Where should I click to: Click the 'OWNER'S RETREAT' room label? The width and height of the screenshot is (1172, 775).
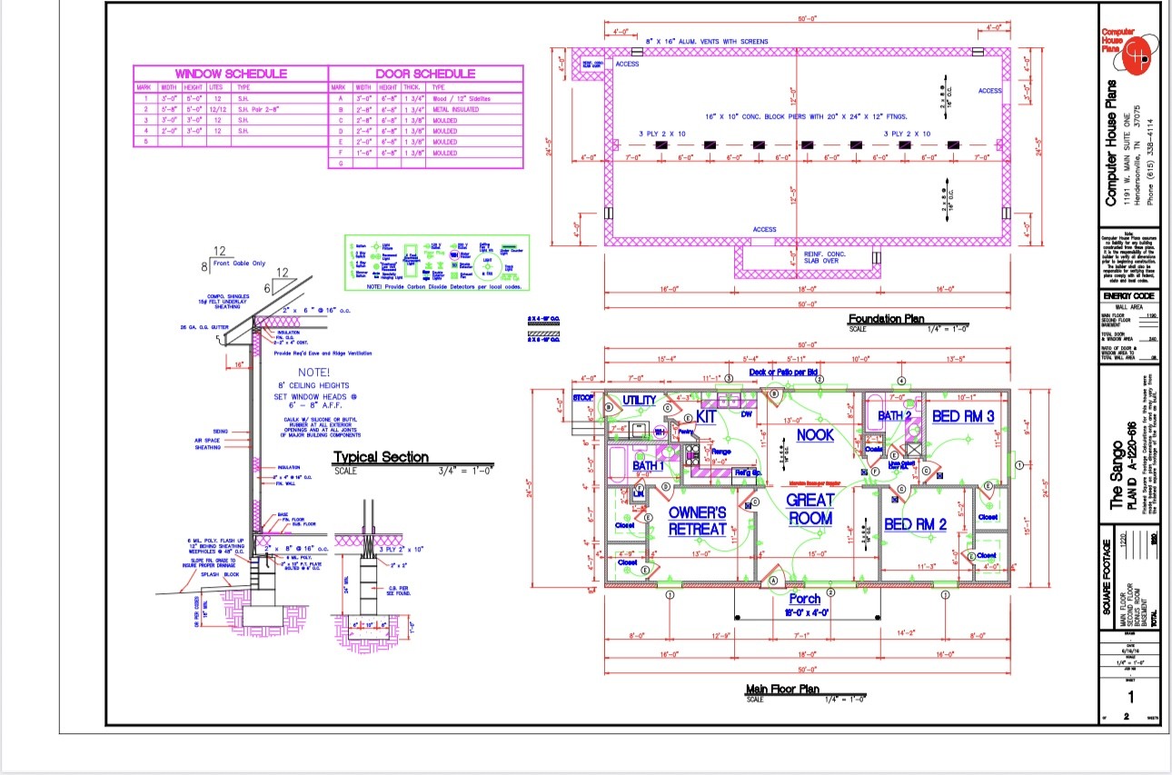[x=697, y=521]
